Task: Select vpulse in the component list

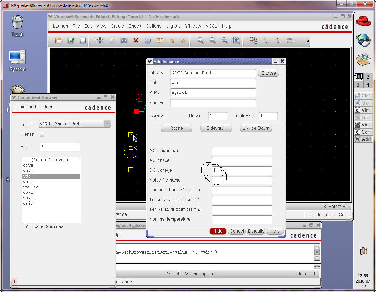Action: click(x=31, y=187)
